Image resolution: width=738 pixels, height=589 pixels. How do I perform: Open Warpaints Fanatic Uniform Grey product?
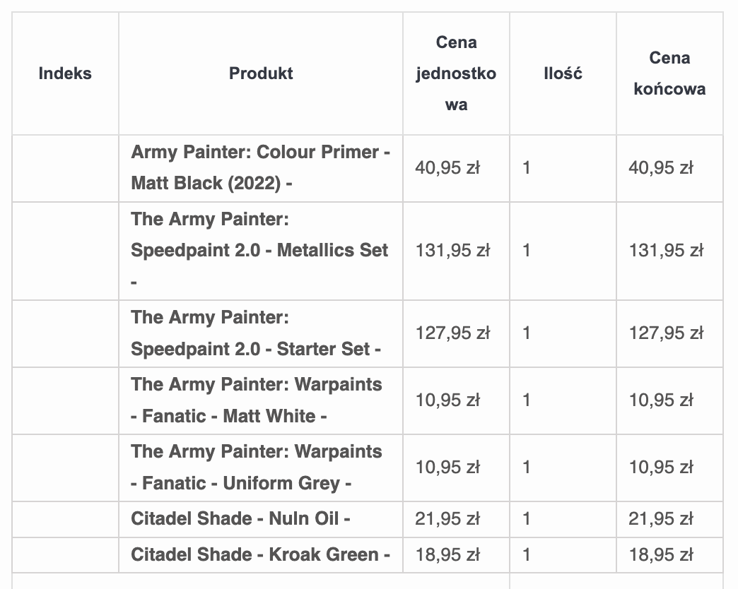point(256,468)
